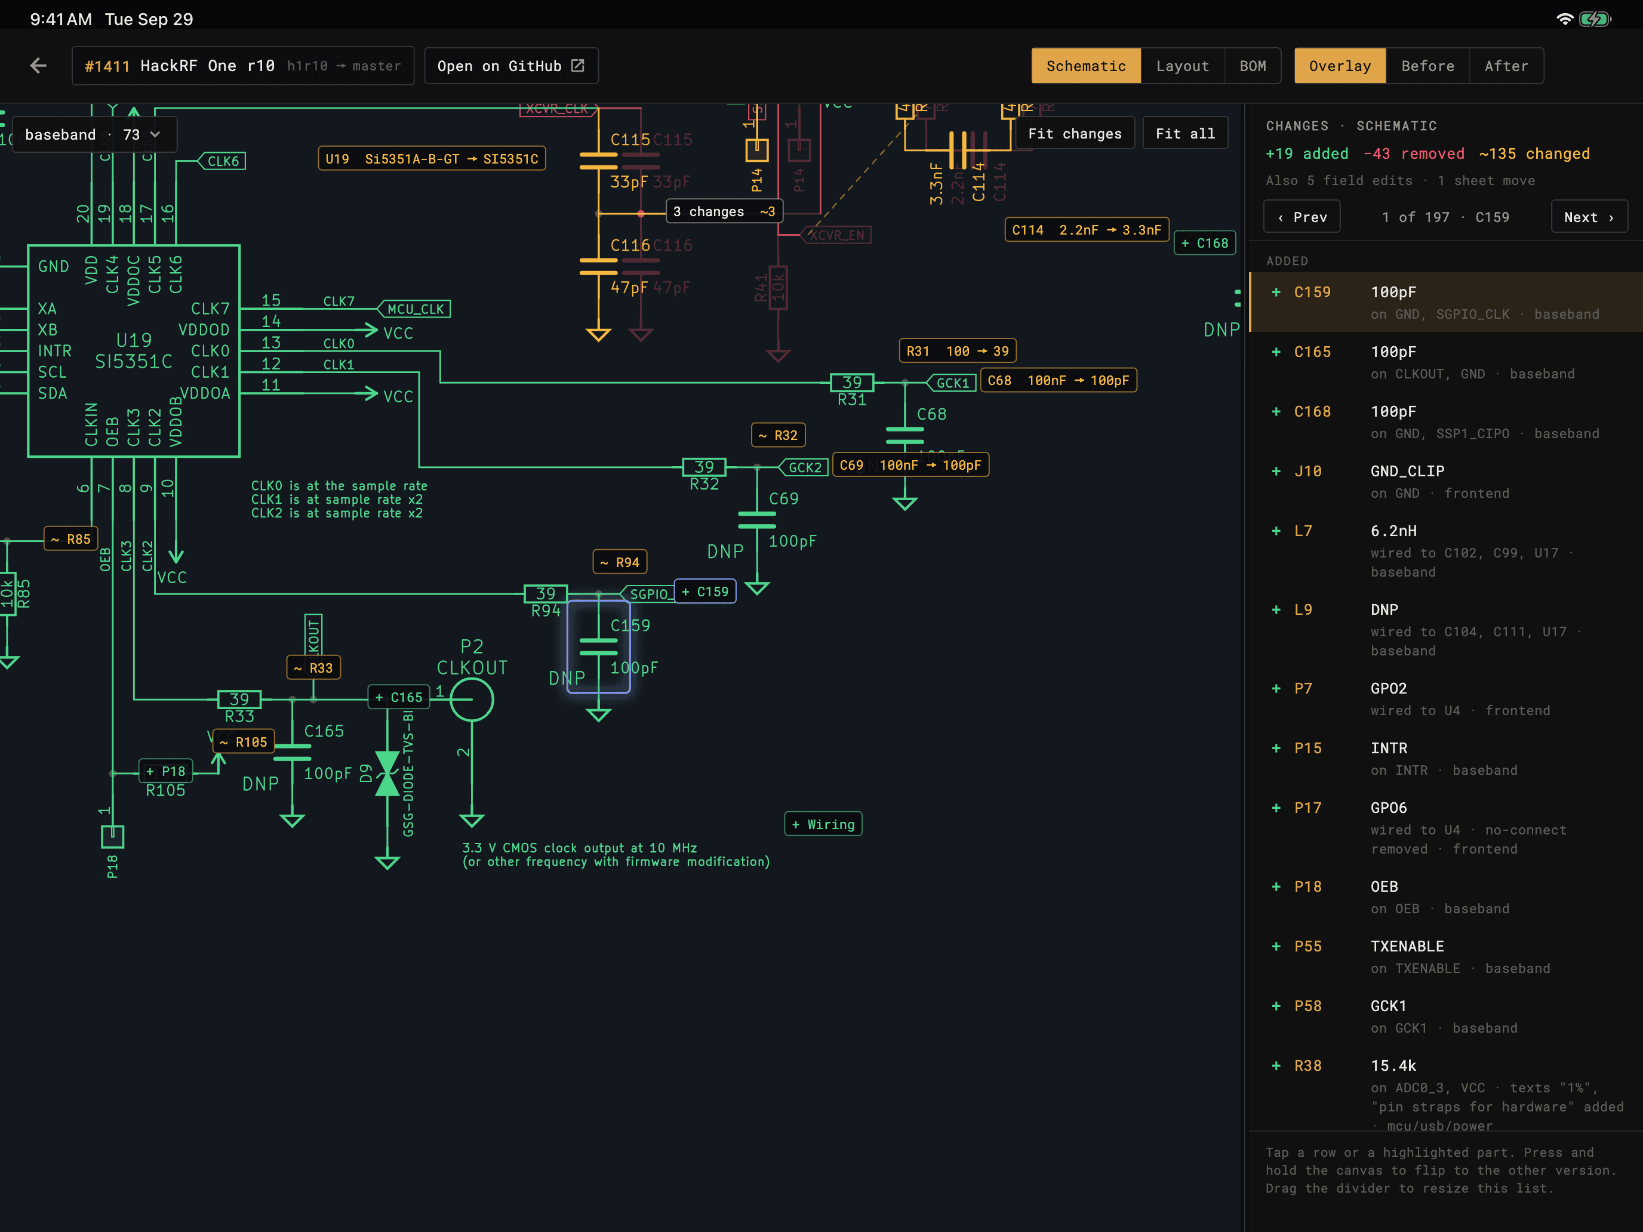This screenshot has width=1643, height=1232.
Task: Go back using the arrow icon
Action: coord(39,66)
